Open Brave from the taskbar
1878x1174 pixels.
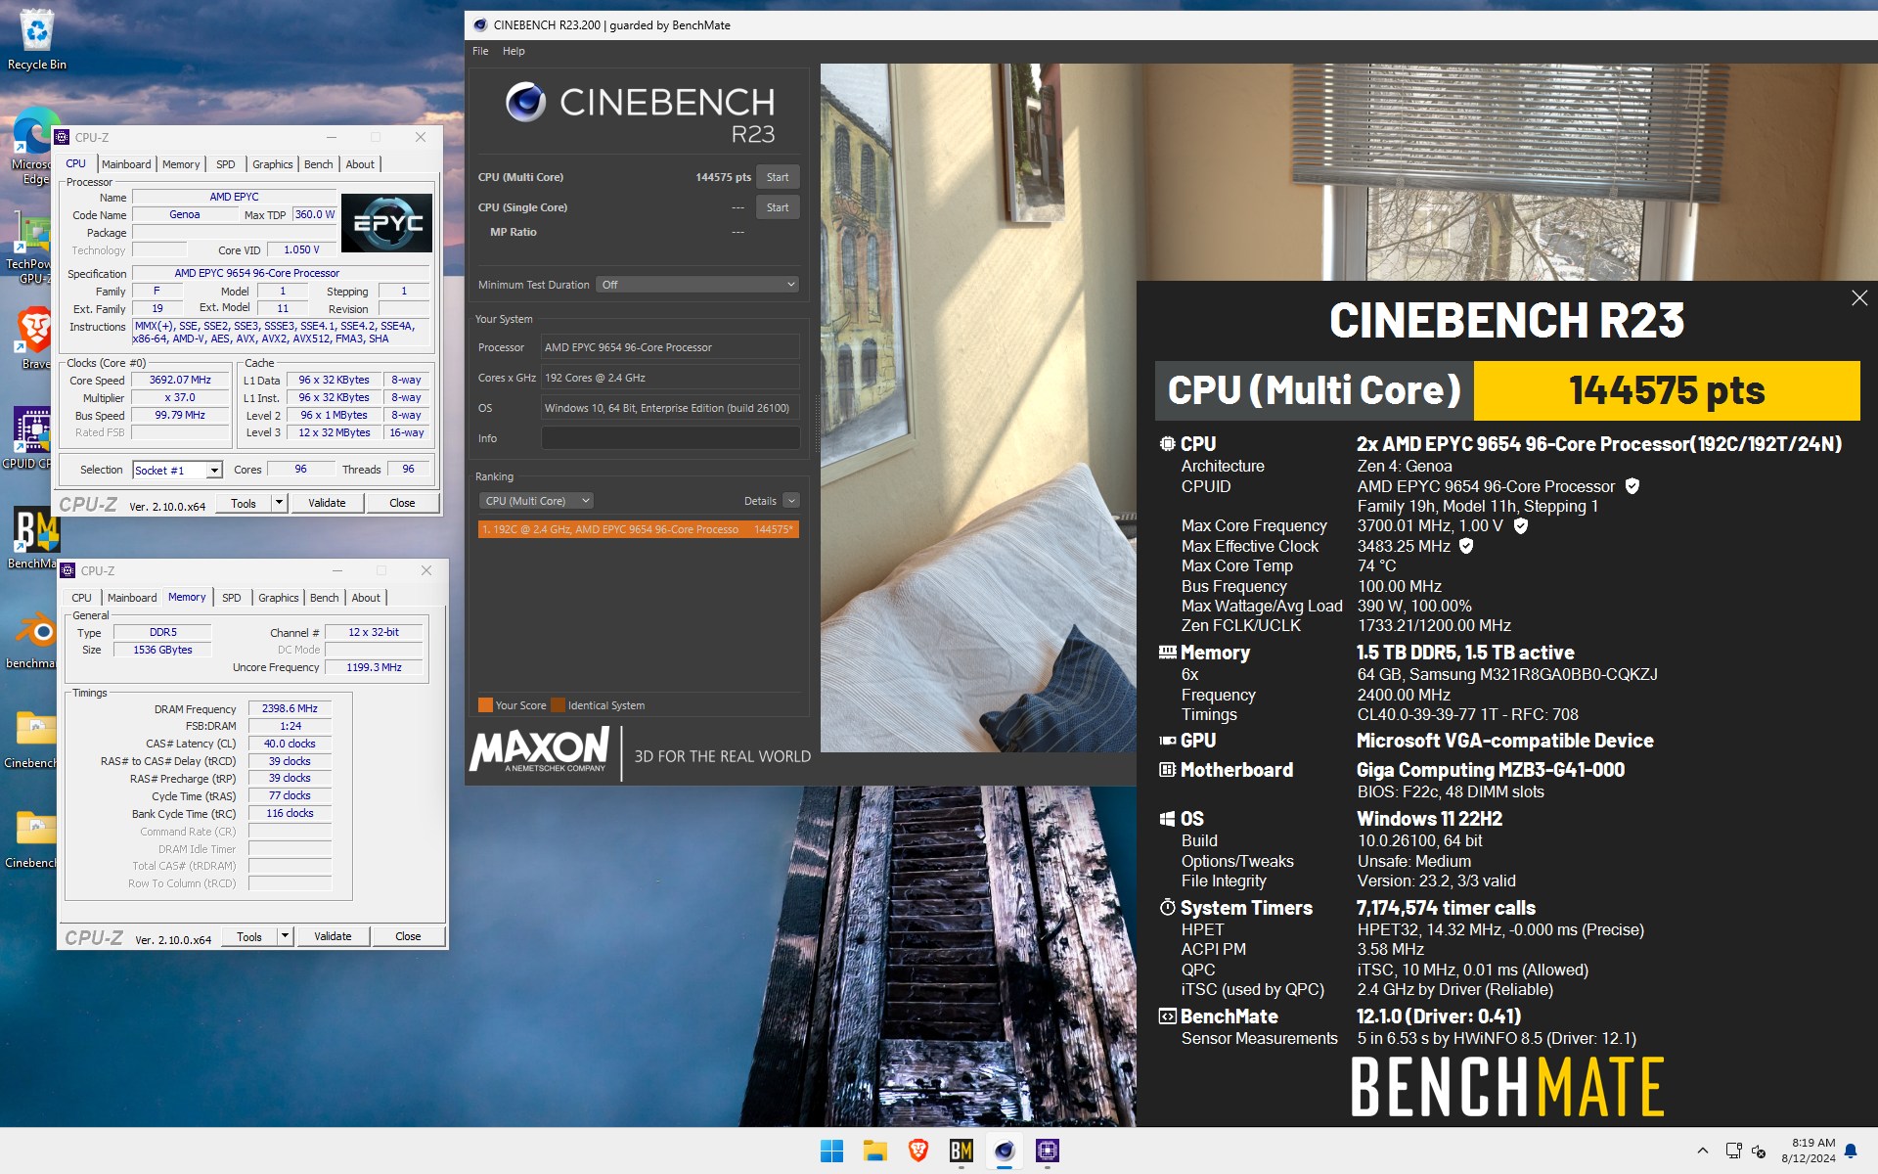pos(917,1151)
